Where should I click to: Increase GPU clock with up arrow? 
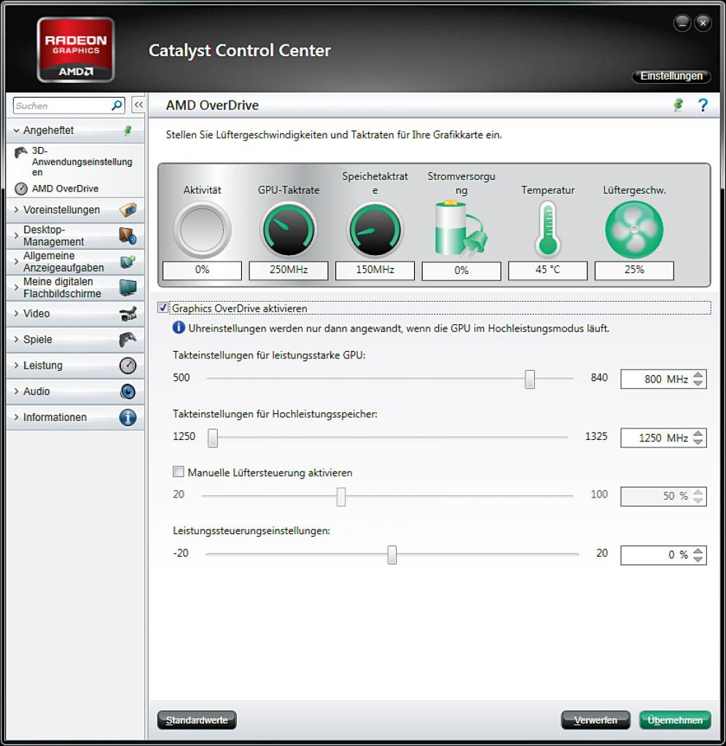tap(698, 375)
